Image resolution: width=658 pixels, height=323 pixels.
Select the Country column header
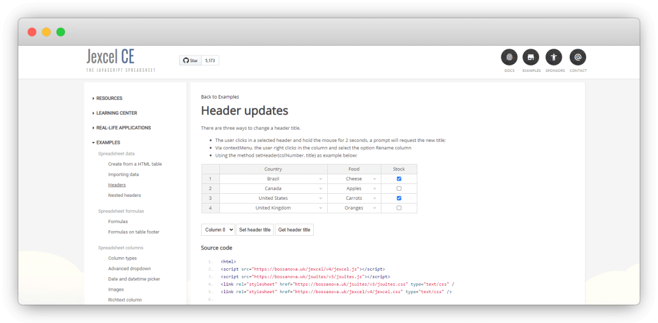(x=273, y=169)
